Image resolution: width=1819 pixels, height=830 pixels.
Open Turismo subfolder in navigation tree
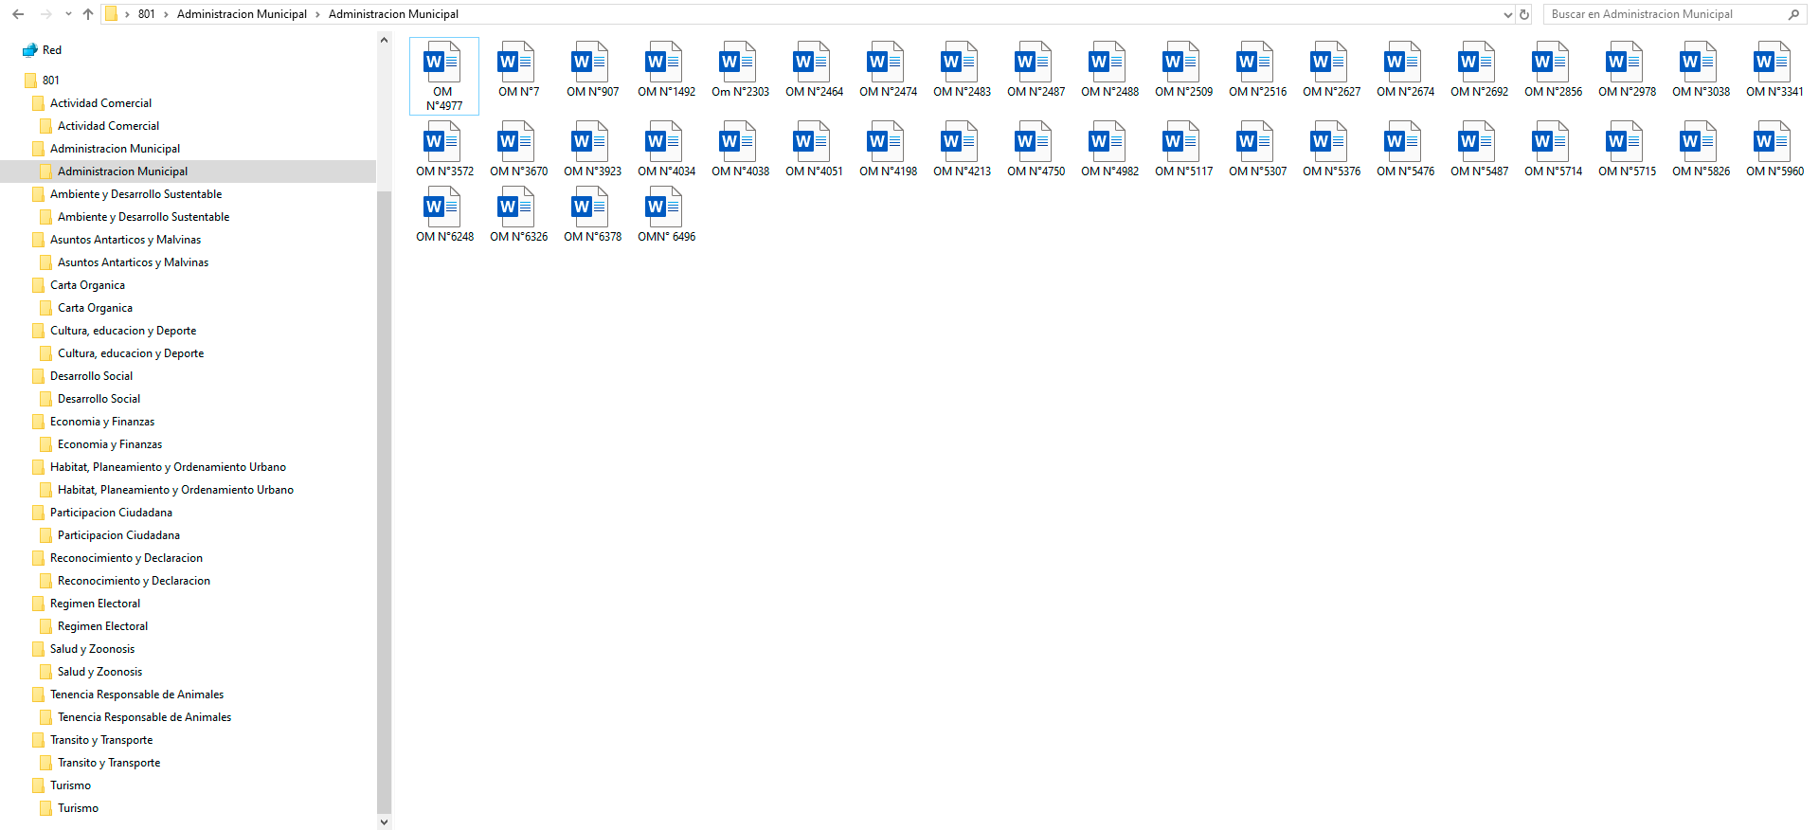(x=78, y=808)
